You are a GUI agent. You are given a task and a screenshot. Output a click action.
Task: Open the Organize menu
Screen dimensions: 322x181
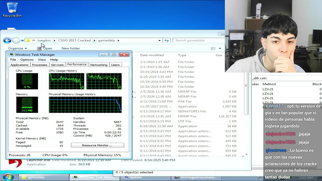17,48
